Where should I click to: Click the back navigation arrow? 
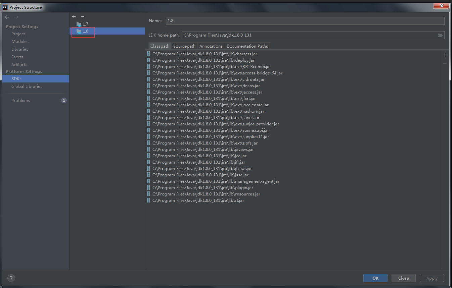[7, 17]
